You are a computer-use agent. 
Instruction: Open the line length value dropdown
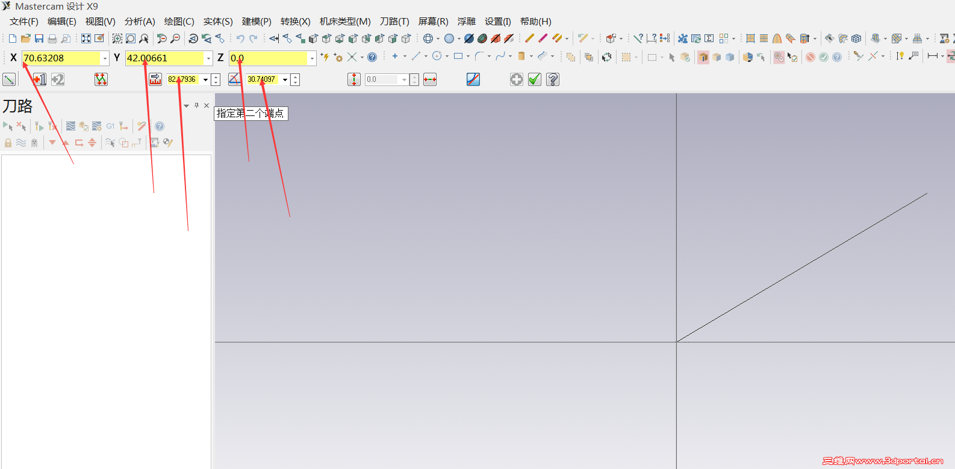tap(205, 79)
